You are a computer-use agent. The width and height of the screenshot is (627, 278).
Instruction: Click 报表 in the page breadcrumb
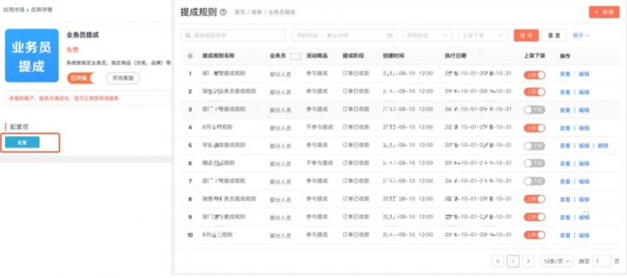click(x=256, y=13)
